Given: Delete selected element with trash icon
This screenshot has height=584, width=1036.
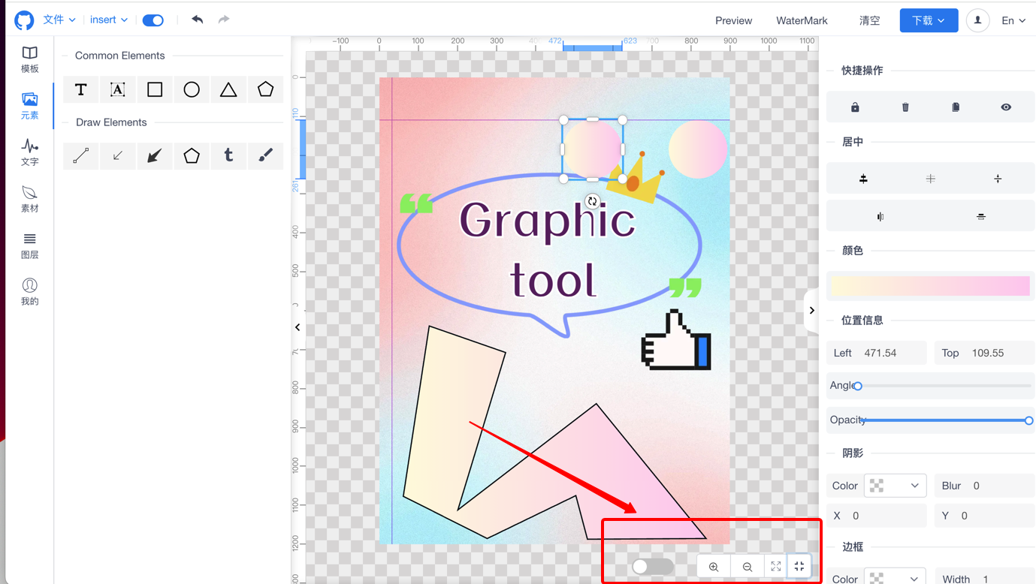Looking at the screenshot, I should pyautogui.click(x=905, y=107).
